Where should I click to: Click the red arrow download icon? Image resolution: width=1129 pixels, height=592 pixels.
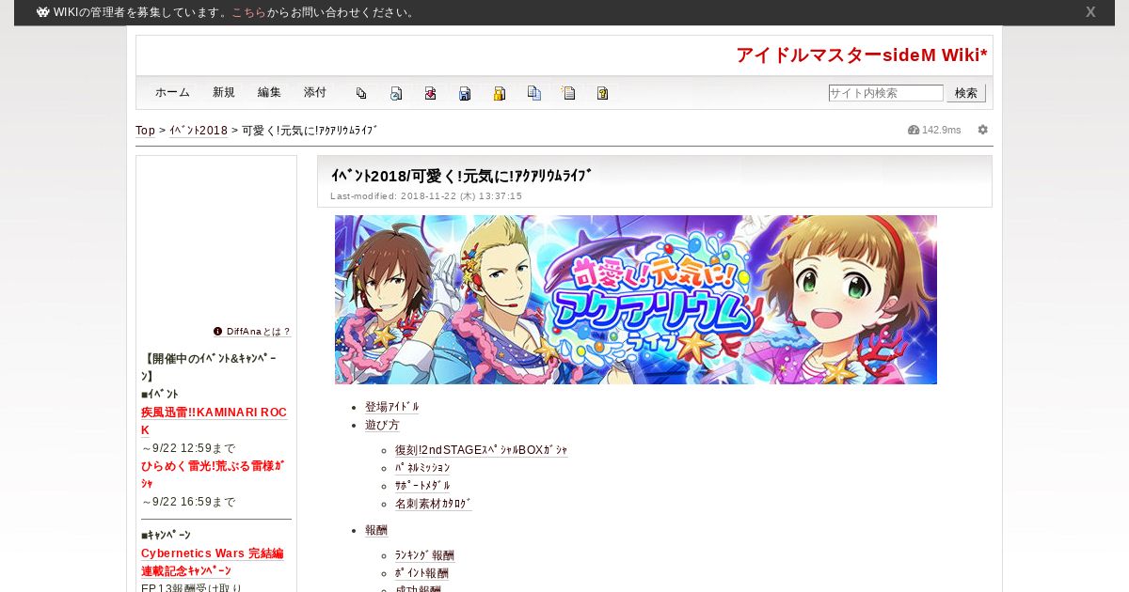click(430, 93)
